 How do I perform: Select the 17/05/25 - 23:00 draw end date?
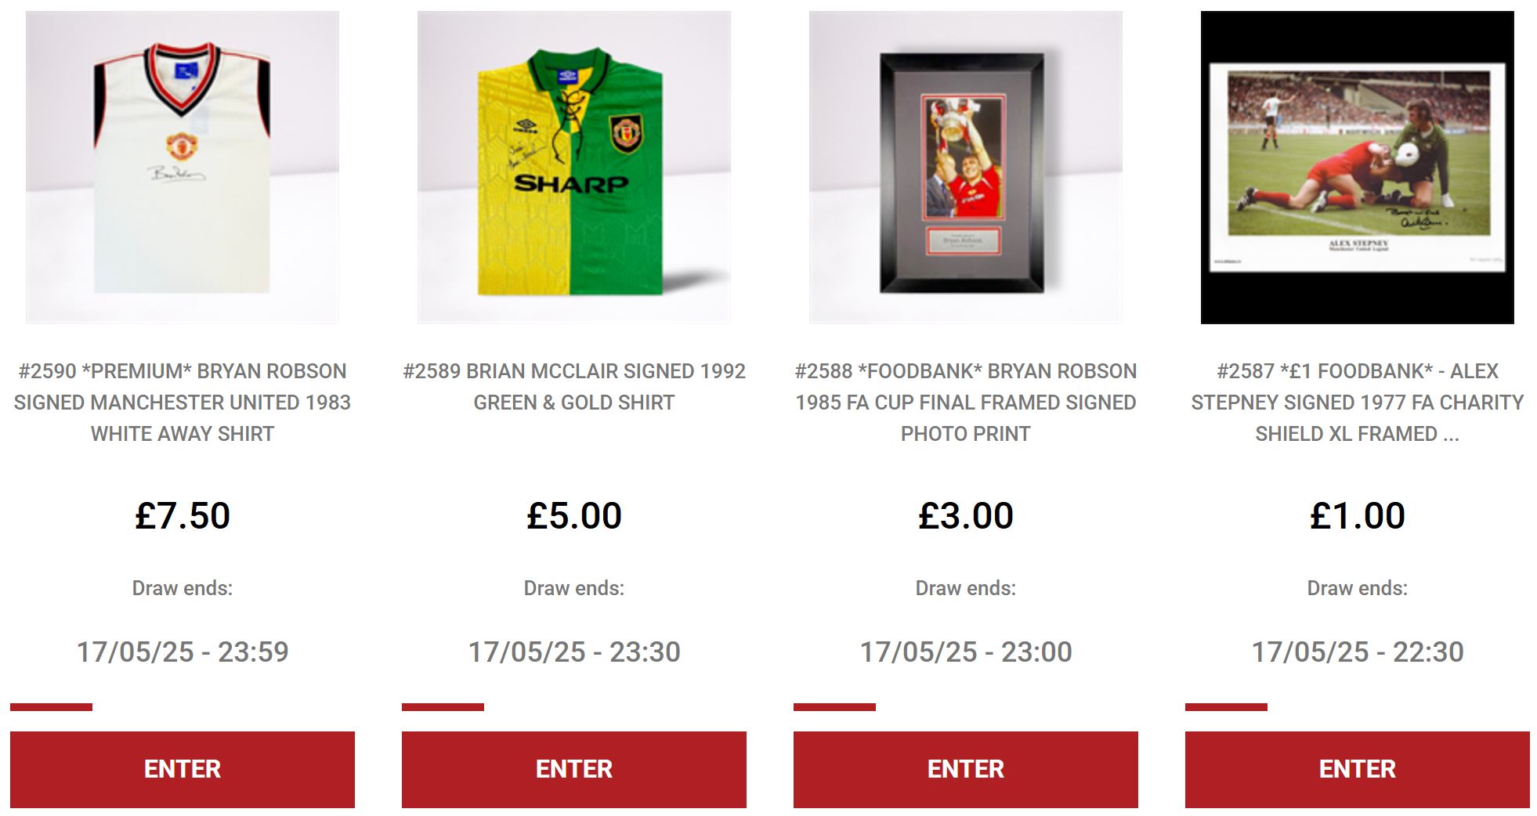click(x=965, y=652)
